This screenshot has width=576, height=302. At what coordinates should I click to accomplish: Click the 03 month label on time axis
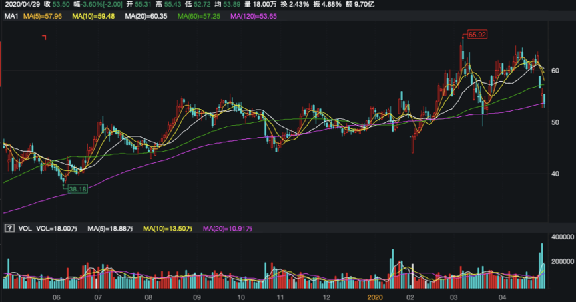coord(453,297)
